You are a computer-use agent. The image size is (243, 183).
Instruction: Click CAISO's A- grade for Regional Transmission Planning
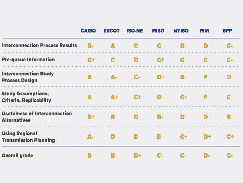[x=90, y=137]
